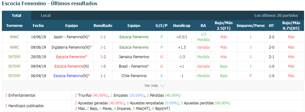The width and height of the screenshot is (305, 112).
Task: Click the 3-2 result against Jamaica
Action: [x=103, y=57]
